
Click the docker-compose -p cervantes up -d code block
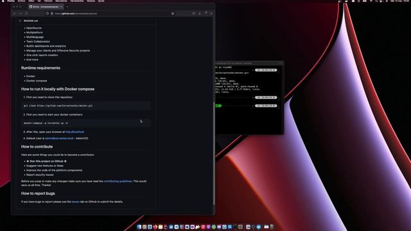point(86,123)
